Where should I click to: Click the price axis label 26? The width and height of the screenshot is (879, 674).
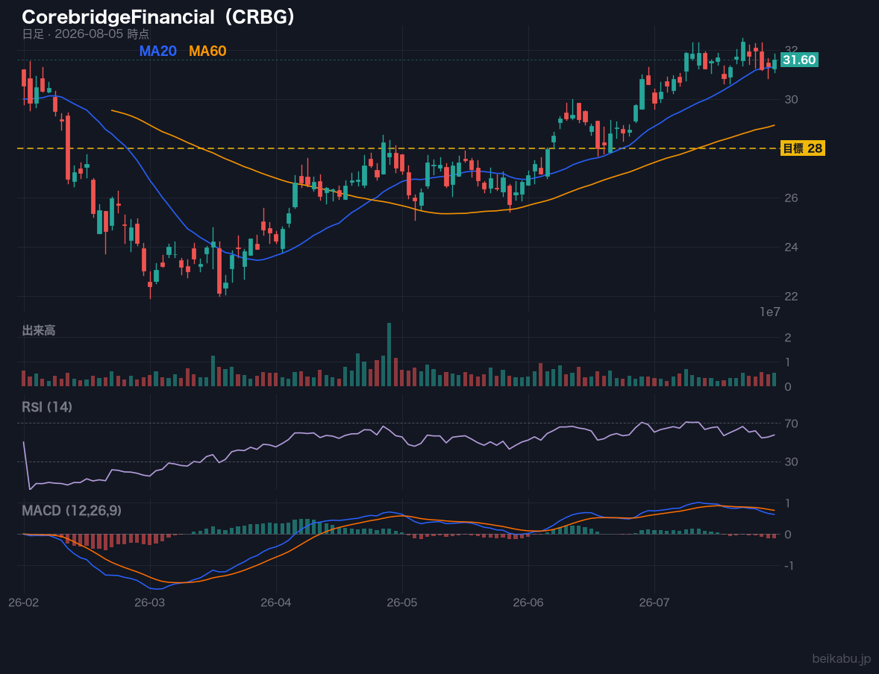[791, 198]
